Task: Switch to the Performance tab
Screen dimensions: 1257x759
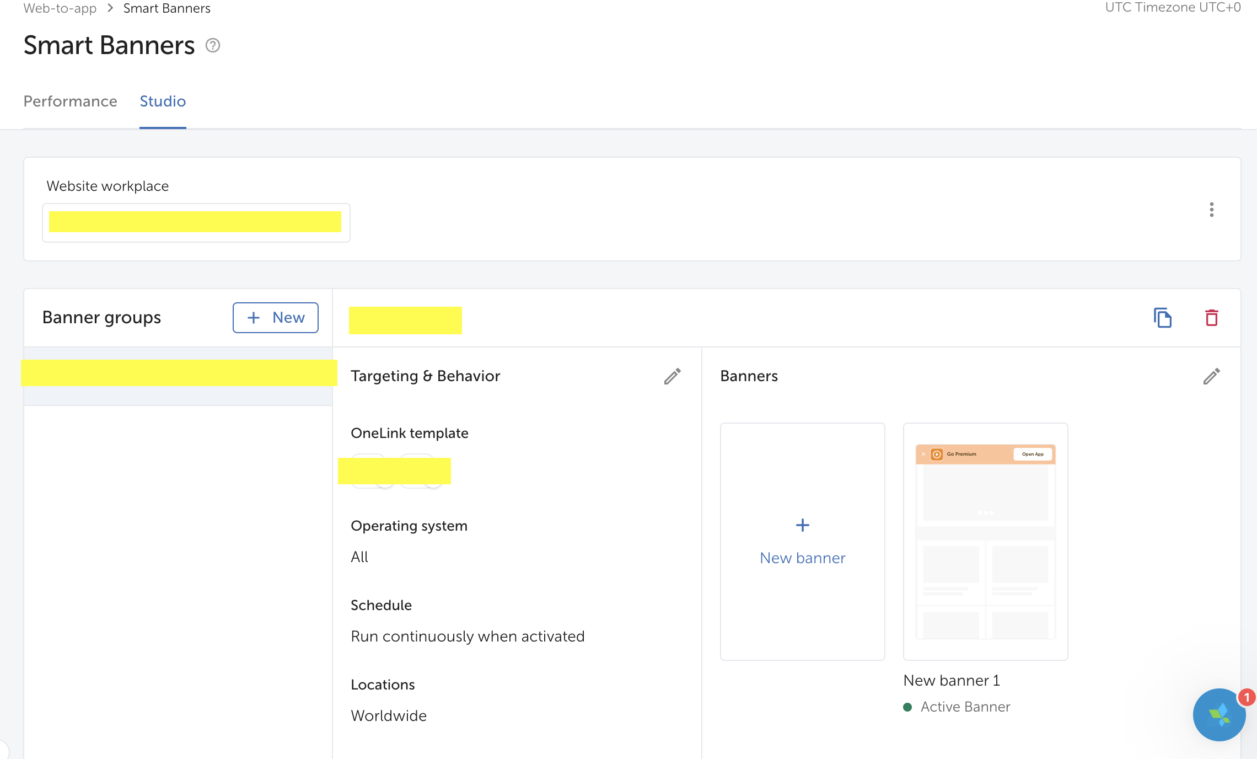Action: click(70, 101)
